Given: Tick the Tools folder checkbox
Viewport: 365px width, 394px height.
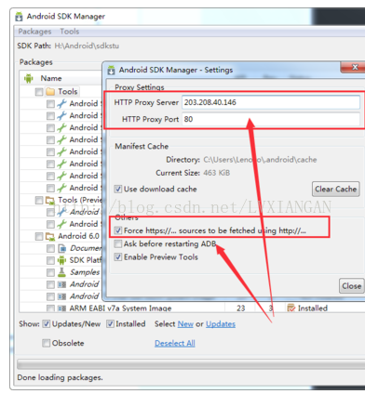Looking at the screenshot, I should (x=39, y=92).
